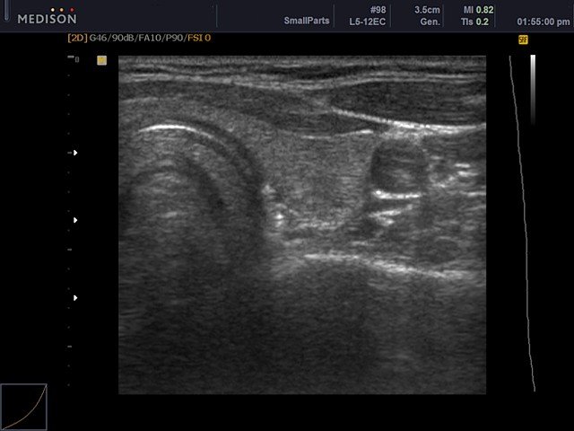This screenshot has width=574, height=431.
Task: Change the 3.5cm depth setting
Action: coord(427,9)
